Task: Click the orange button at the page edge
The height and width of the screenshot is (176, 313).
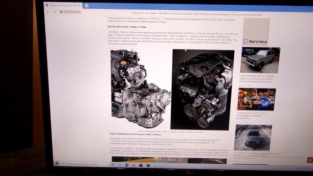Action: pos(310,160)
